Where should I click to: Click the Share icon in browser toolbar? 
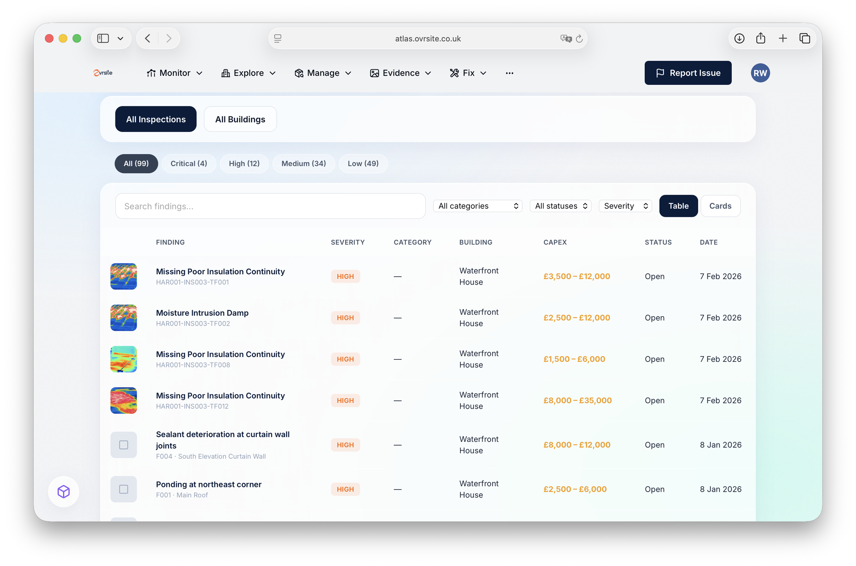[x=760, y=38]
